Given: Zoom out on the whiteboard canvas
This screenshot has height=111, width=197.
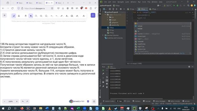Looking at the screenshot, I should tap(5, 101).
